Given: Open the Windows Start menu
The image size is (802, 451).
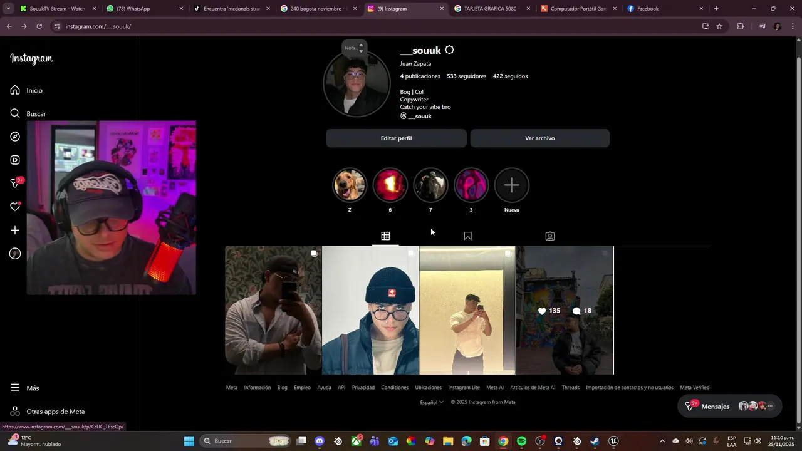Looking at the screenshot, I should pos(189,441).
